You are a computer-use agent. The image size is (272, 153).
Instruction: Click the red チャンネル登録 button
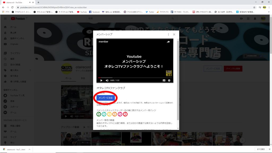[x=233, y=69]
